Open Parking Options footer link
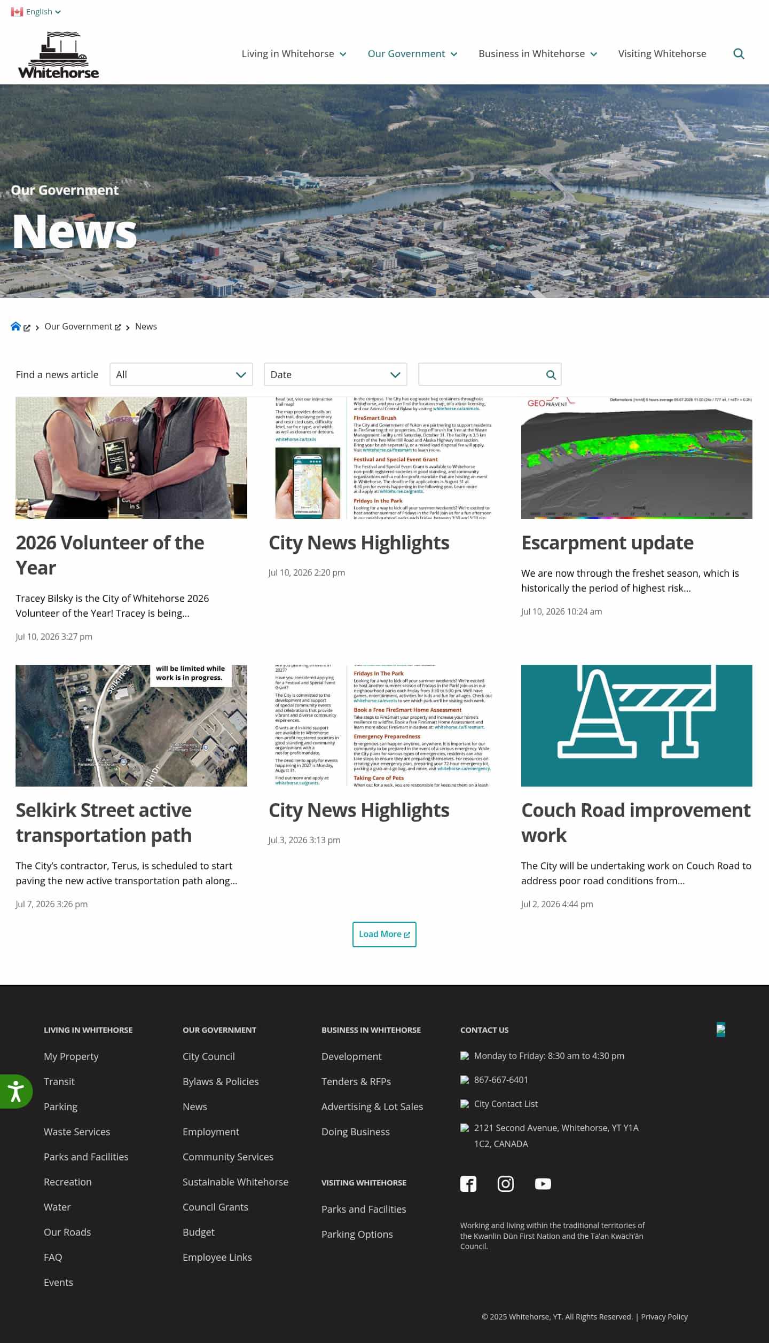The width and height of the screenshot is (769, 1343). click(x=357, y=1234)
